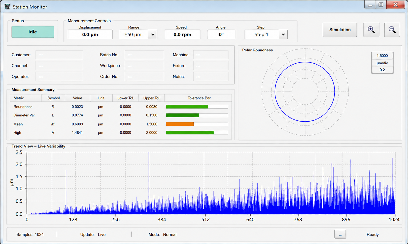Click the polar scale 1.5000 value box
The height and width of the screenshot is (244, 408).
pos(382,56)
